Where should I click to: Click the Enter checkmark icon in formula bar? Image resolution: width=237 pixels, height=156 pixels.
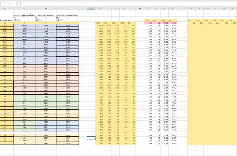(11, 3)
